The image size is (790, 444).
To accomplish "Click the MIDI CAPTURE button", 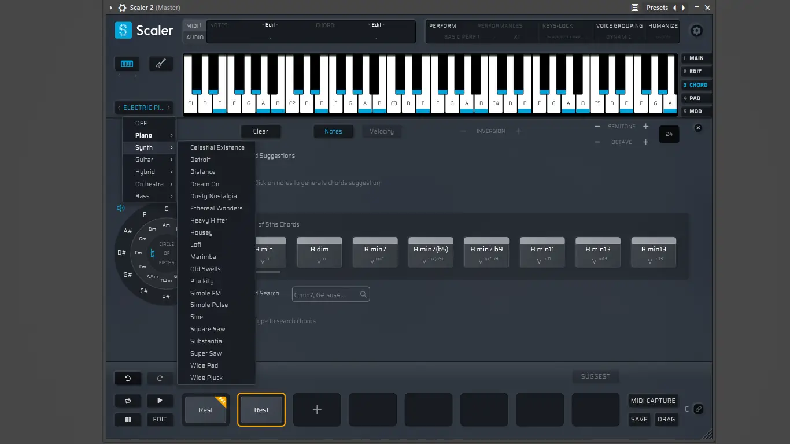I will point(653,401).
